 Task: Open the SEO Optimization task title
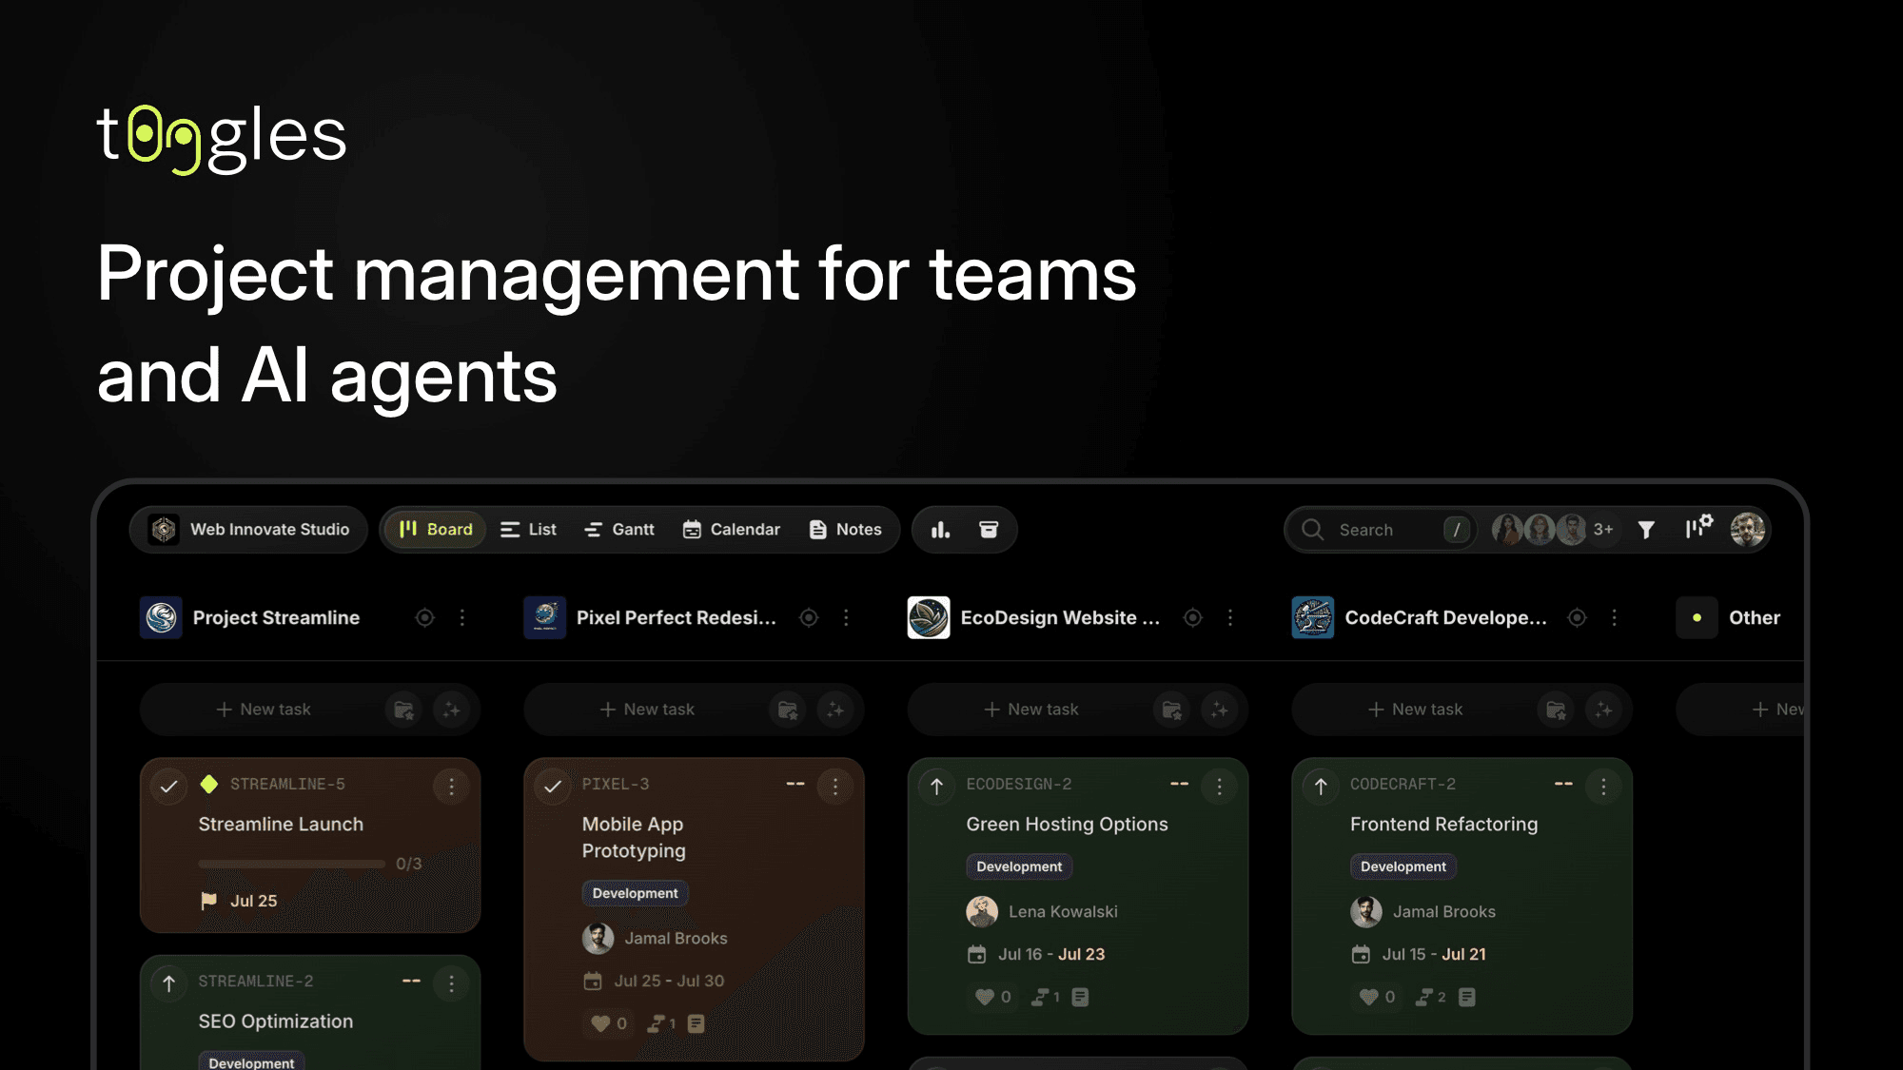276,1021
